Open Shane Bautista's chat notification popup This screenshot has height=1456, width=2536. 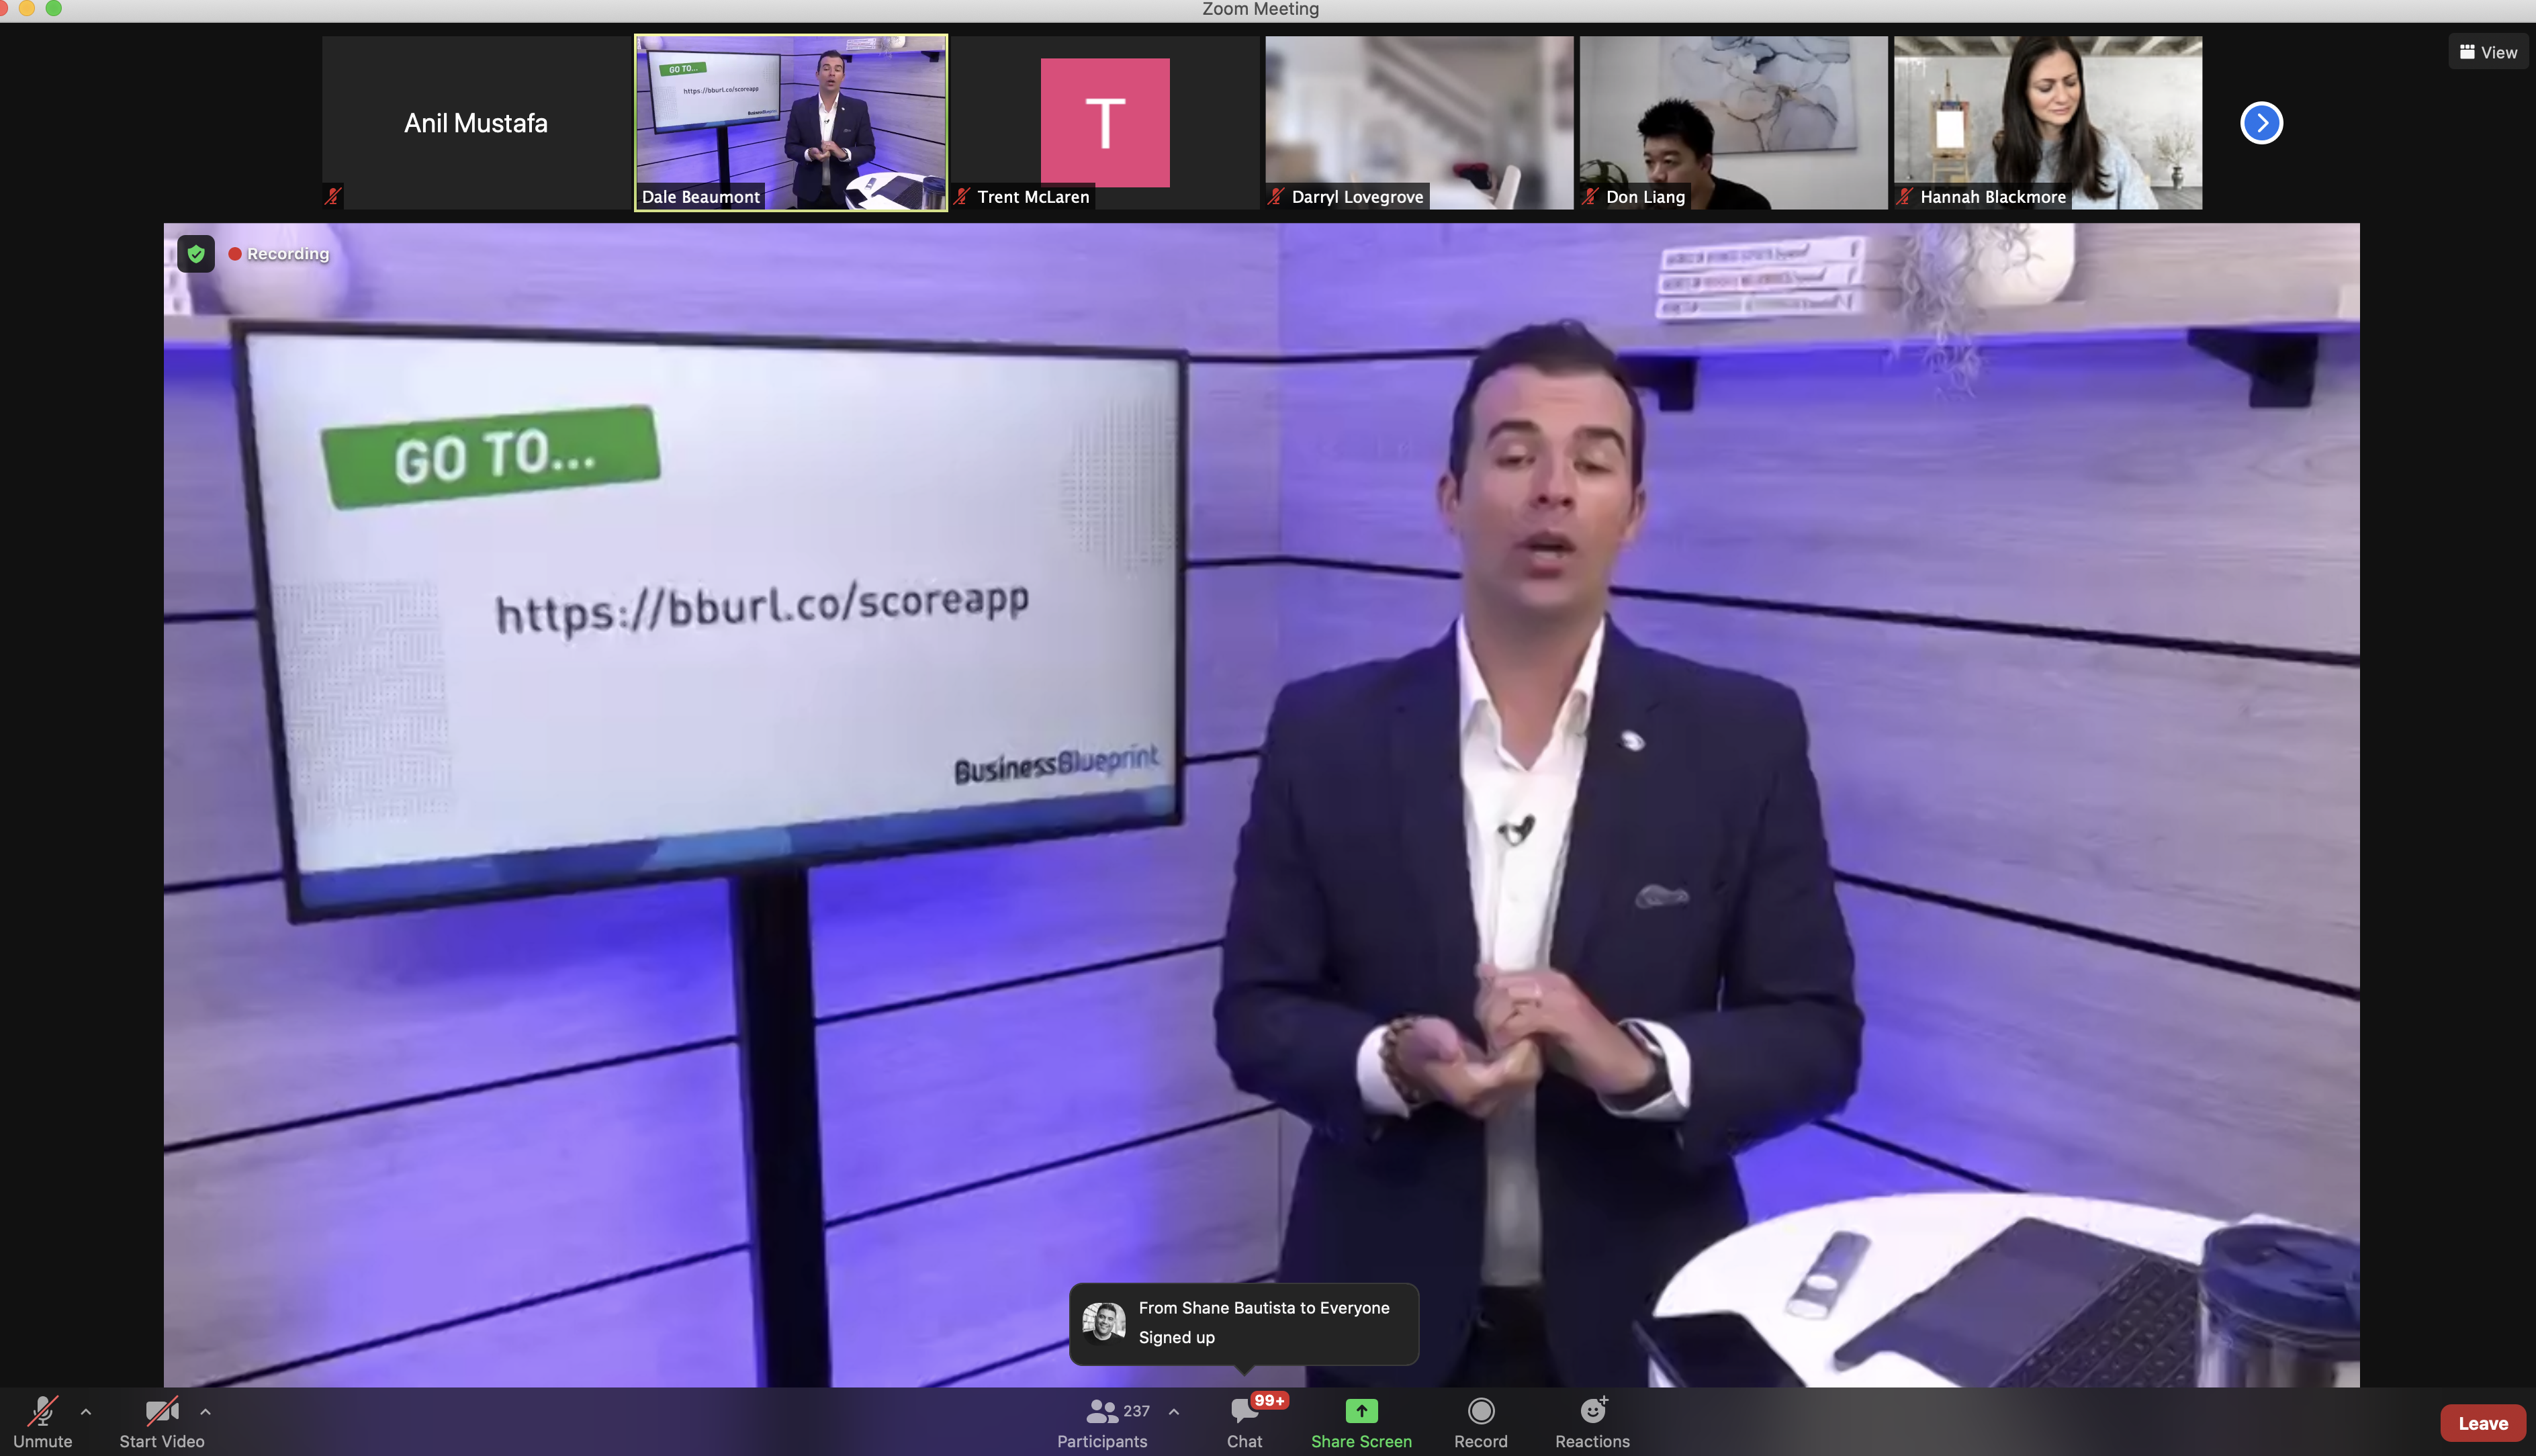(x=1243, y=1323)
